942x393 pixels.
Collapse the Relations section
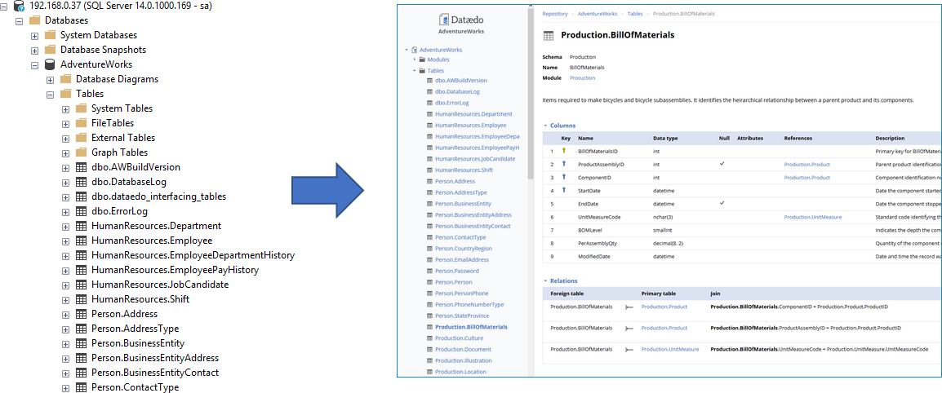point(545,280)
